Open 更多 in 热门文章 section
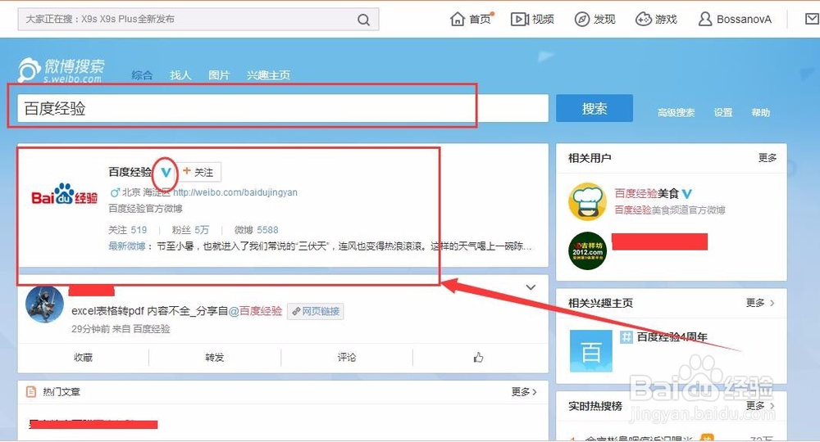Viewport: 820px width, 442px height. (524, 391)
